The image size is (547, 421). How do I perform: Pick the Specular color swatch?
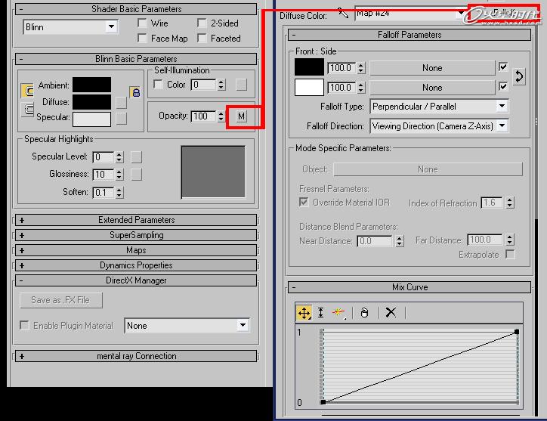[91, 119]
